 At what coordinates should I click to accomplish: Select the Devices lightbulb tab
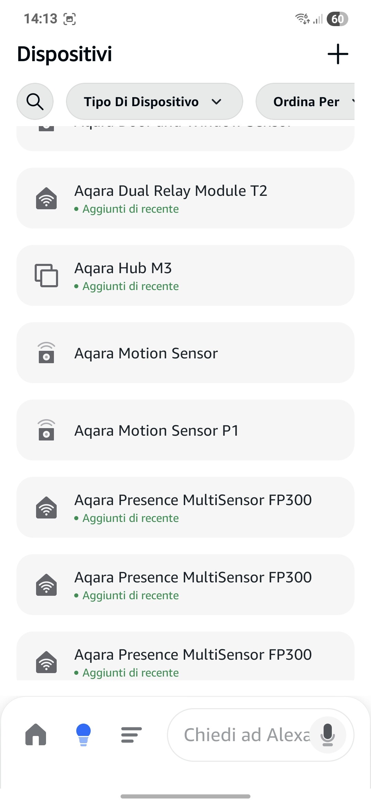point(83,735)
